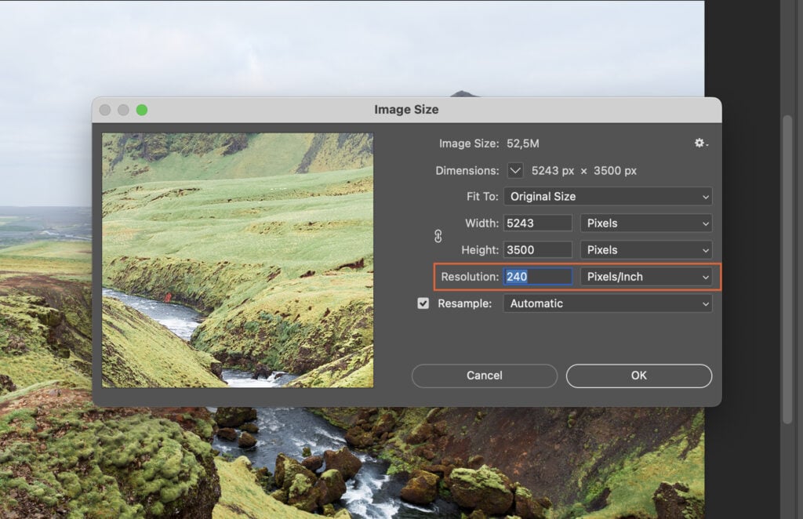
Task: Toggle the Resample checkbox off
Action: click(x=423, y=303)
